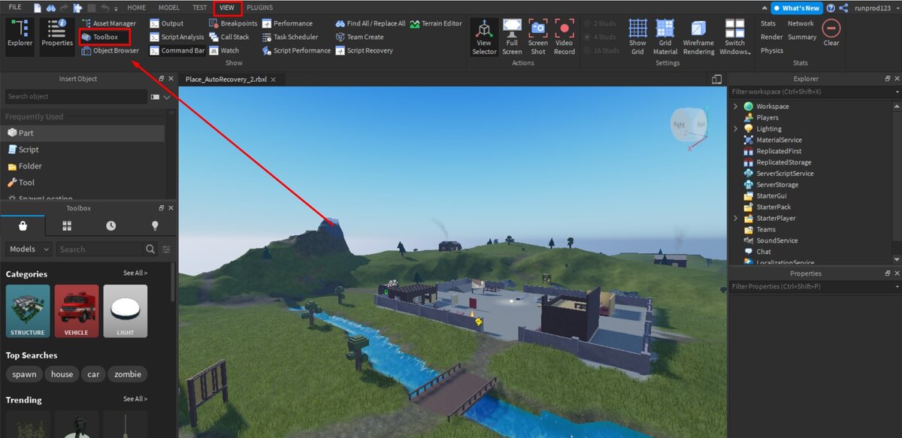
Task: Toggle the View Selector
Action: point(484,37)
